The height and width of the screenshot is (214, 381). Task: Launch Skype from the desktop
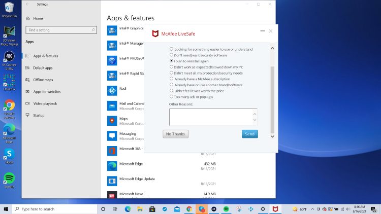pos(9,156)
